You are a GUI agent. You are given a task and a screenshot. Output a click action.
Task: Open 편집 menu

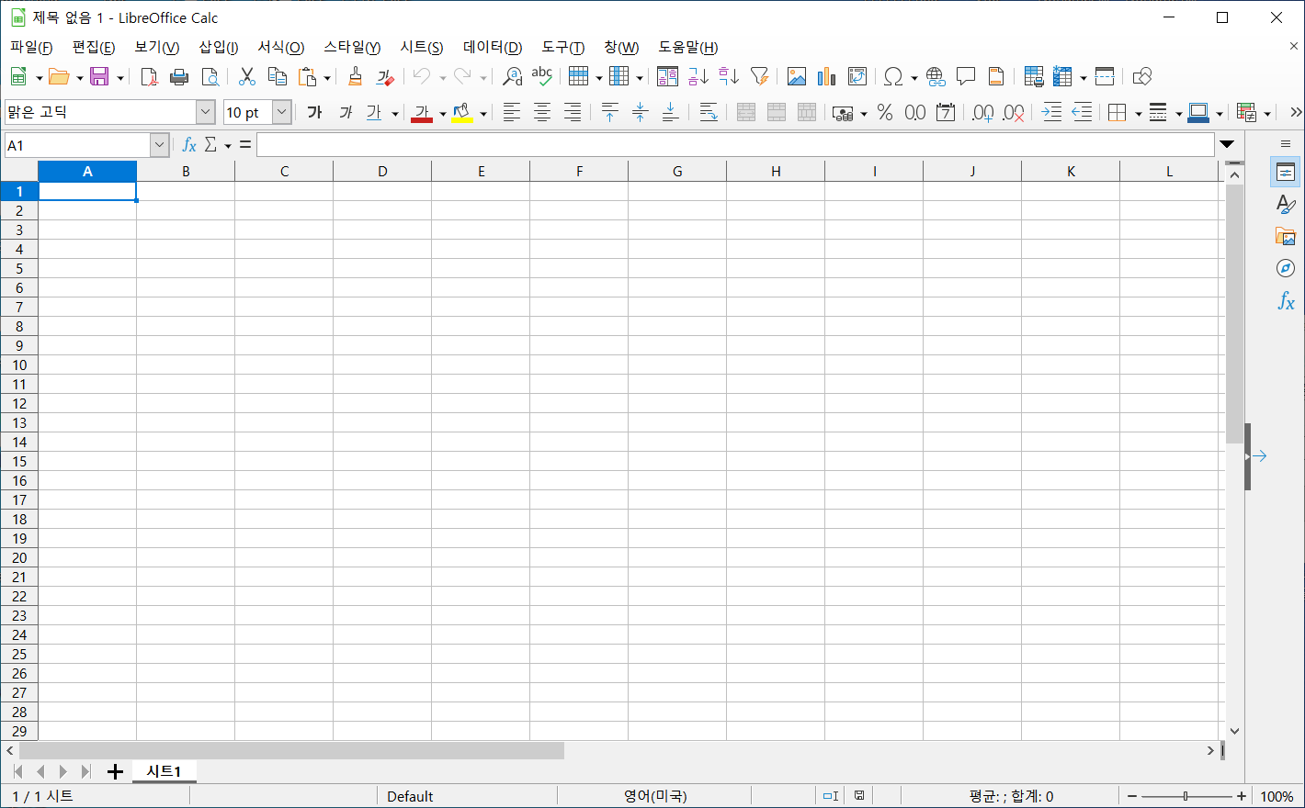pyautogui.click(x=94, y=48)
